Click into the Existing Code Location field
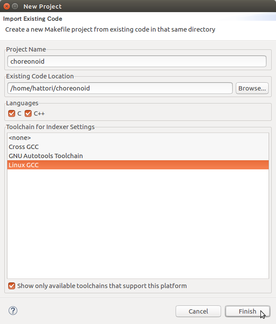 pyautogui.click(x=120, y=88)
